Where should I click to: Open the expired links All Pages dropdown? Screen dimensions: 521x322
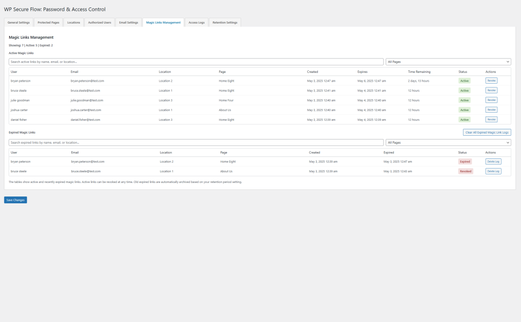pyautogui.click(x=448, y=142)
